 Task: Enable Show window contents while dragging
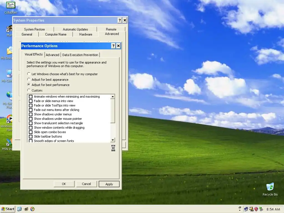[x=31, y=128]
